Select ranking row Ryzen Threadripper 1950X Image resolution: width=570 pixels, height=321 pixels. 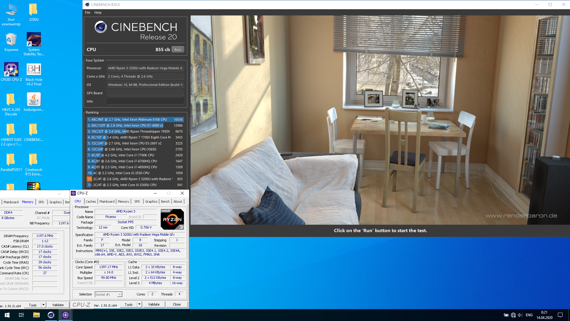click(135, 131)
